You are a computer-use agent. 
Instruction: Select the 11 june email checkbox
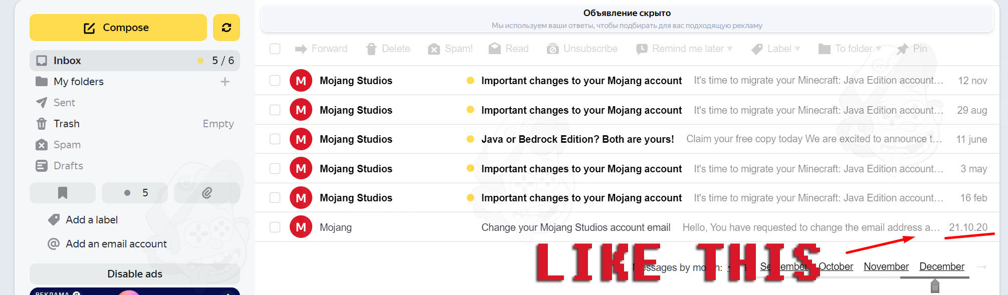coord(275,139)
